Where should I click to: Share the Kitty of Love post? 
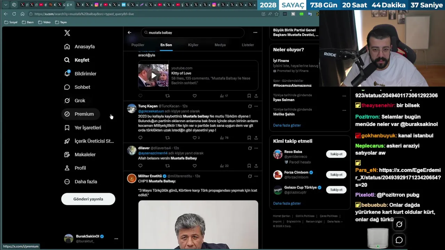[x=256, y=96]
